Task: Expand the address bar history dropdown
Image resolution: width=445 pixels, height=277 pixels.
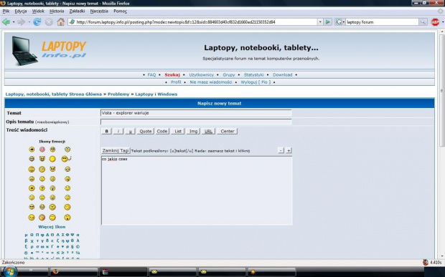Action: (320, 21)
